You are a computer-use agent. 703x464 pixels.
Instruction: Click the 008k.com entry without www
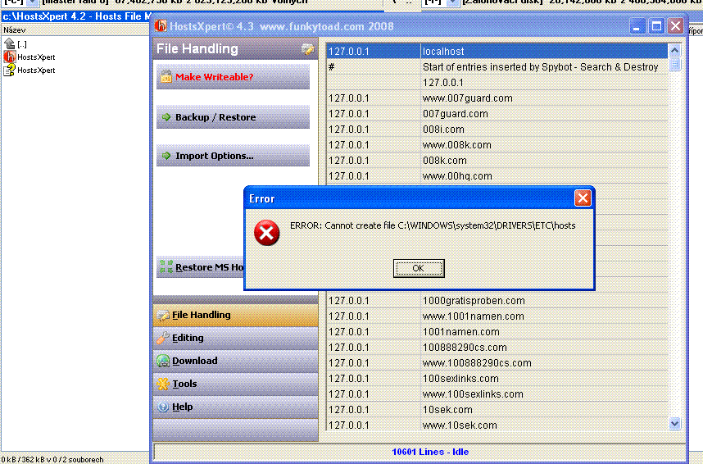tap(497, 161)
